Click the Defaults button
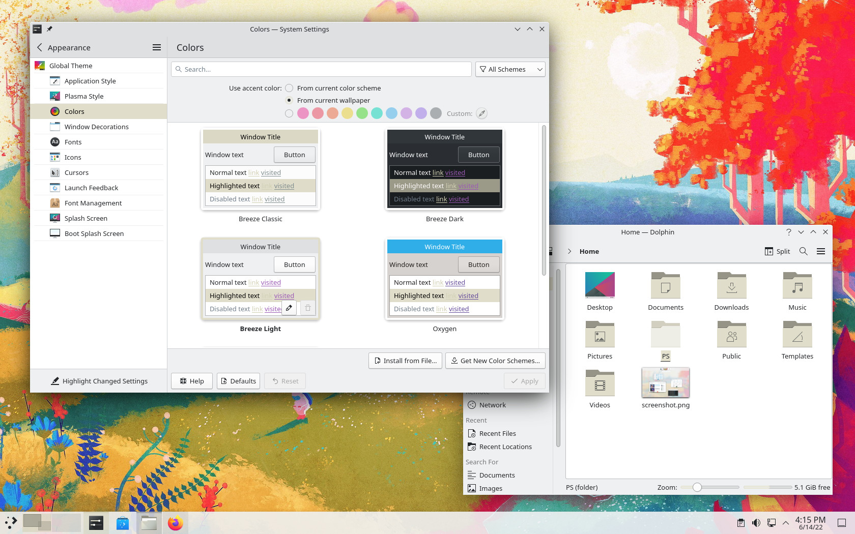The width and height of the screenshot is (855, 534). point(238,381)
